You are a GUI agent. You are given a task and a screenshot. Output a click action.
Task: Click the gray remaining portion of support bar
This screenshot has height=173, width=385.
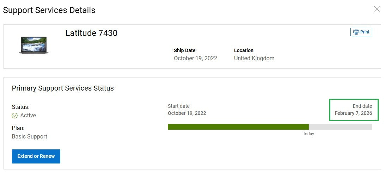point(341,127)
